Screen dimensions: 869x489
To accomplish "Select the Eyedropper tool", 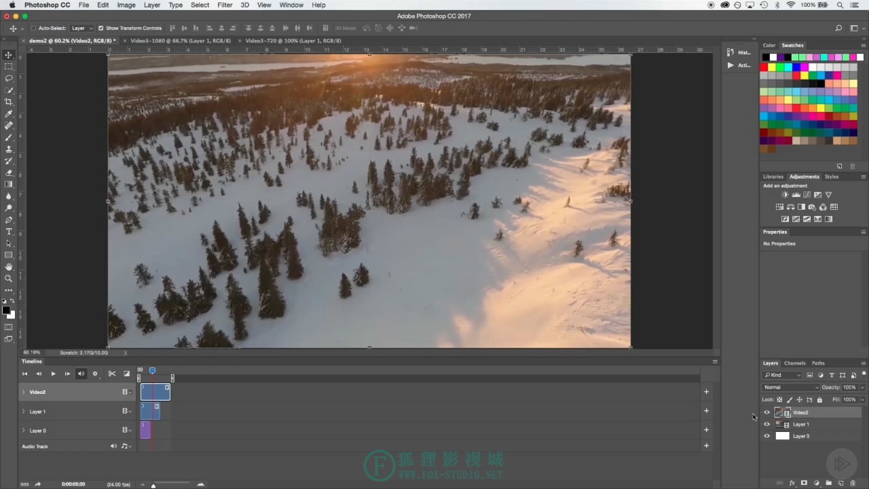I will click(x=9, y=113).
